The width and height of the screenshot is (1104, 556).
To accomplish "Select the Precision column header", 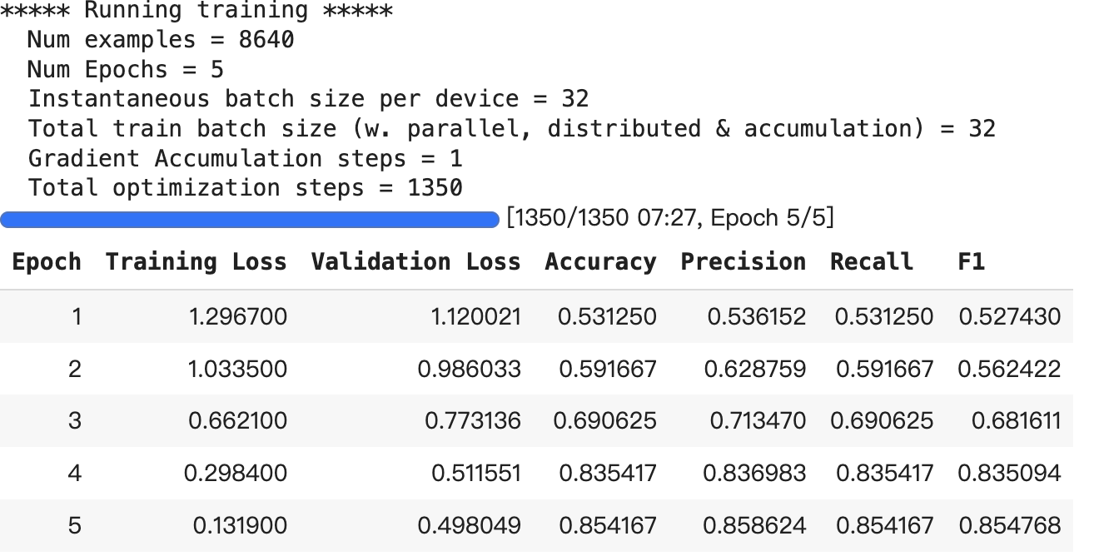I will tap(743, 262).
